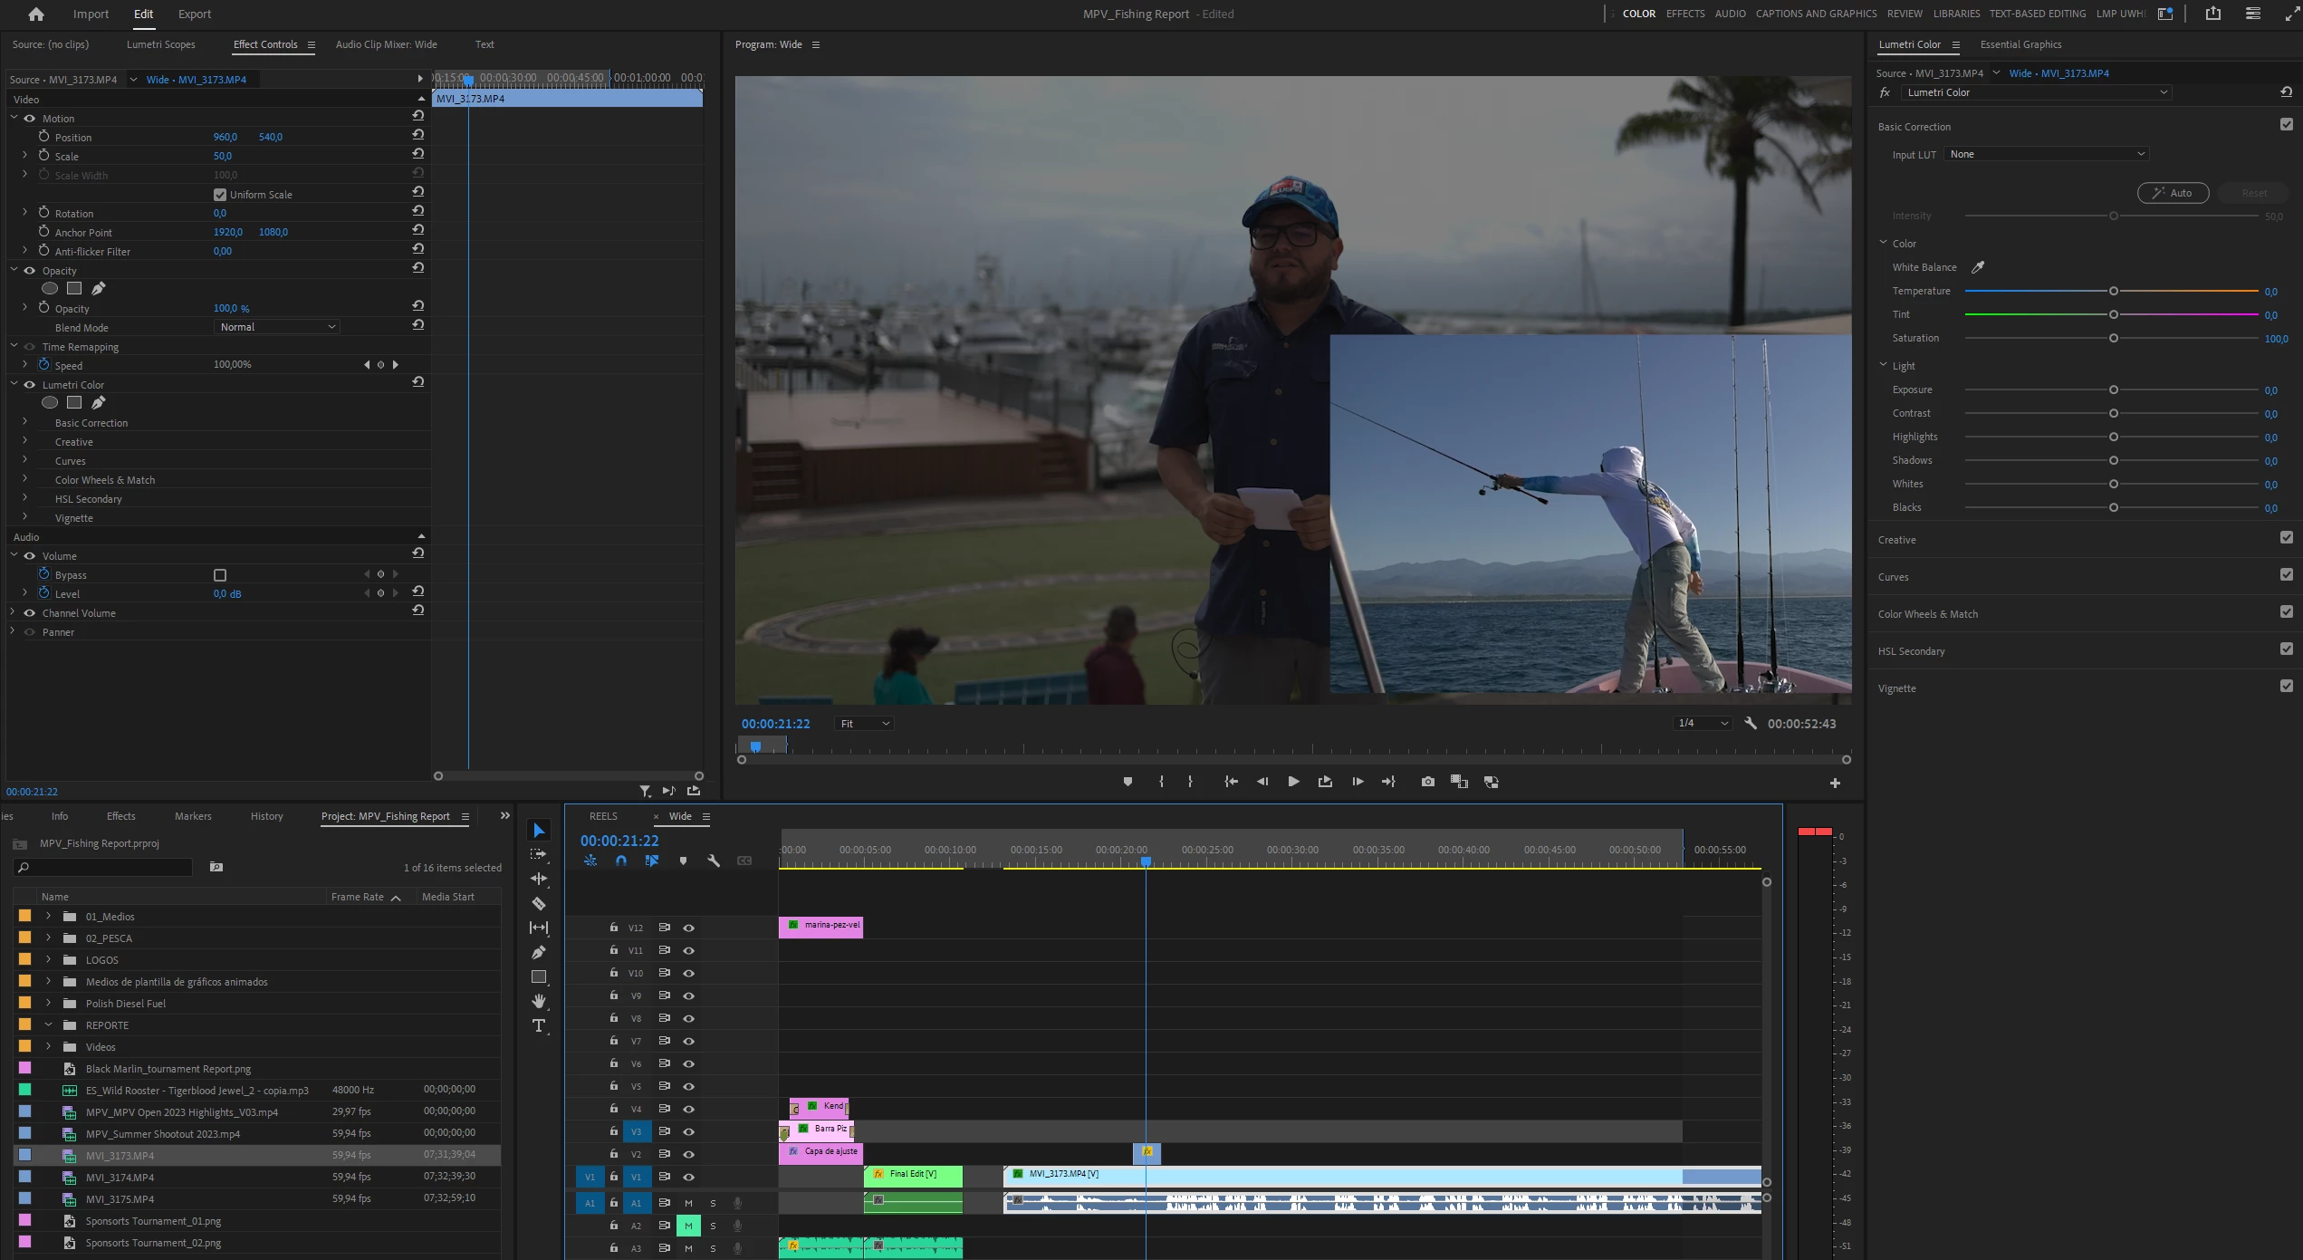Select the MVI_3174.MP4 project item

[x=120, y=1178]
